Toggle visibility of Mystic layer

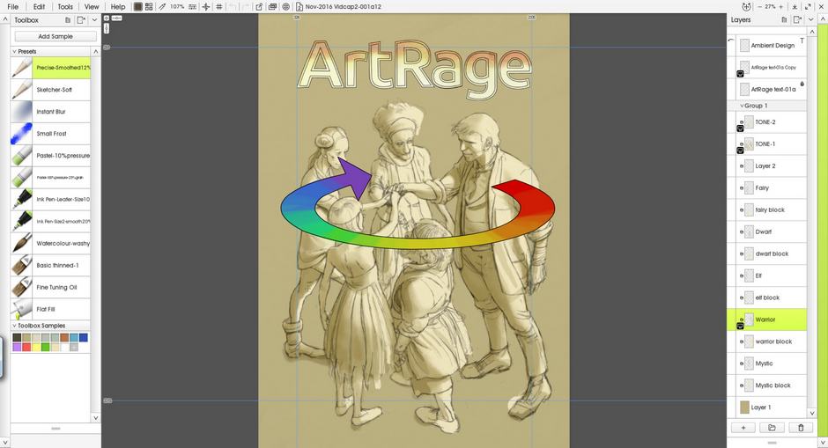742,364
